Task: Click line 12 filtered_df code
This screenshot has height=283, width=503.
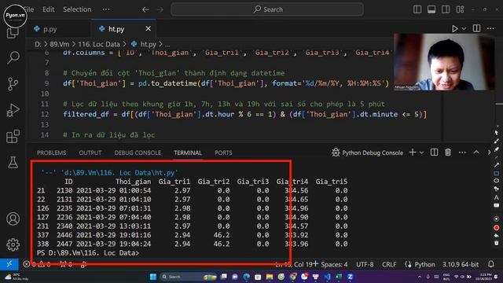Action: click(x=244, y=114)
